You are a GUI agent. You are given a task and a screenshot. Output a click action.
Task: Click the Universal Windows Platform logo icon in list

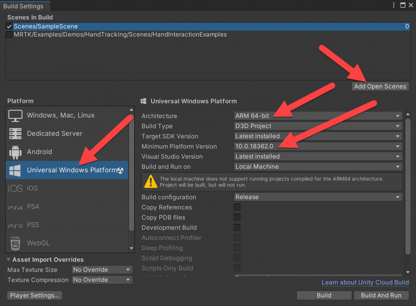[x=15, y=170]
